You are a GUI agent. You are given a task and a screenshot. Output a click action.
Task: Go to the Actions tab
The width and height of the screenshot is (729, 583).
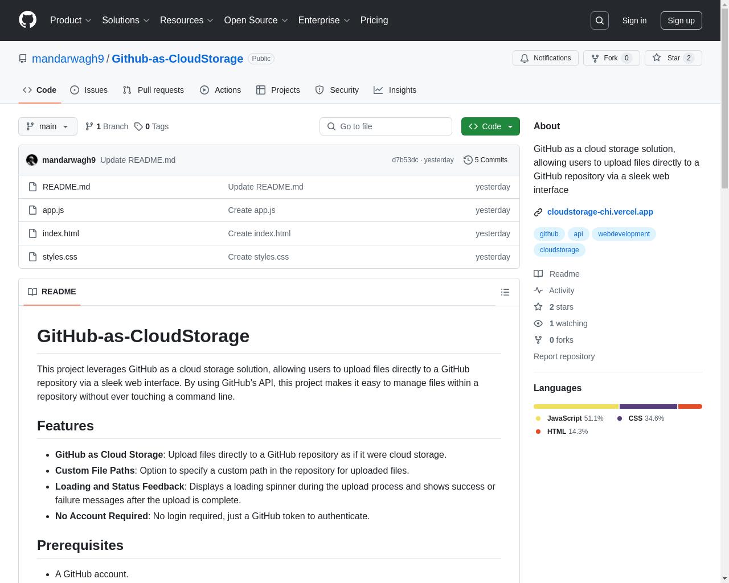tap(220, 90)
